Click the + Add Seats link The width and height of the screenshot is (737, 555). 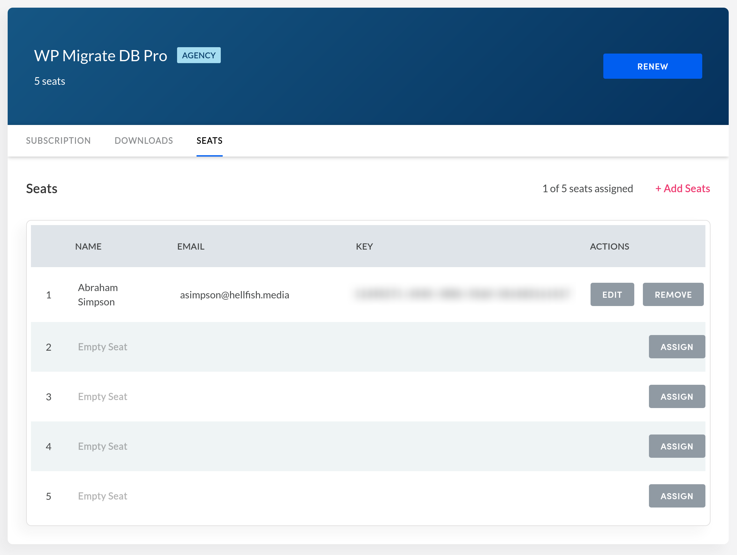[x=683, y=188]
